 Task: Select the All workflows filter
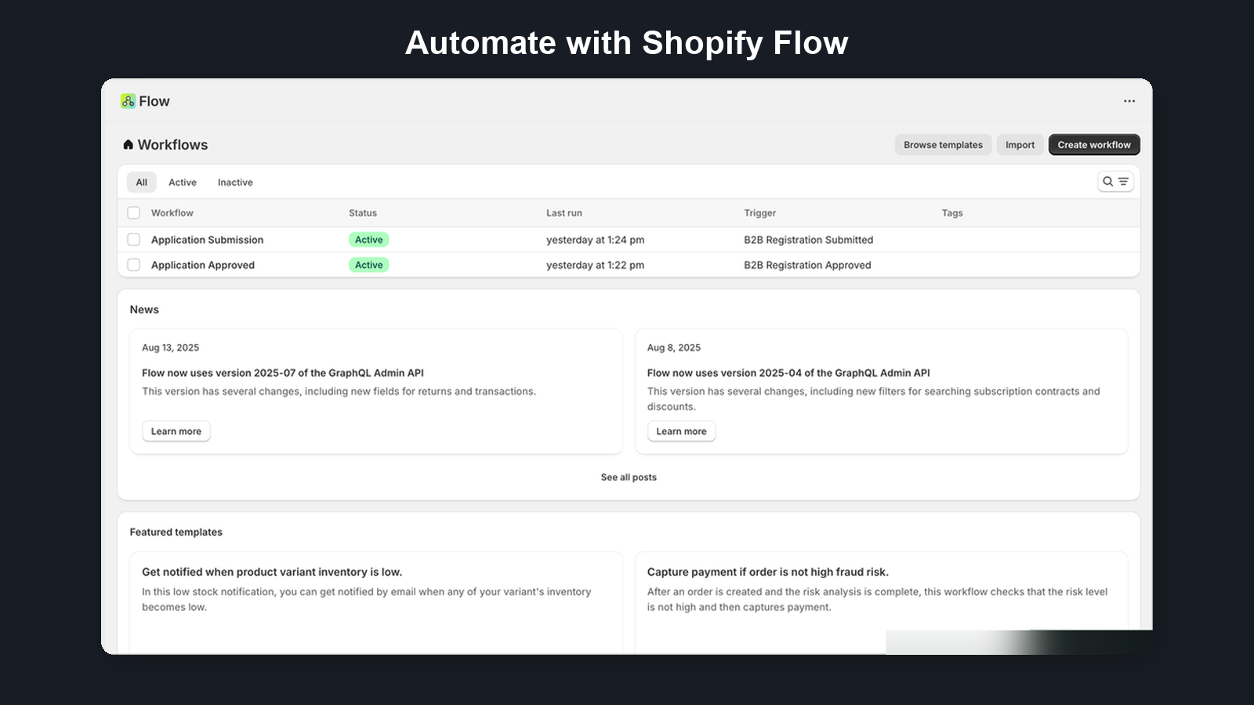coord(141,182)
